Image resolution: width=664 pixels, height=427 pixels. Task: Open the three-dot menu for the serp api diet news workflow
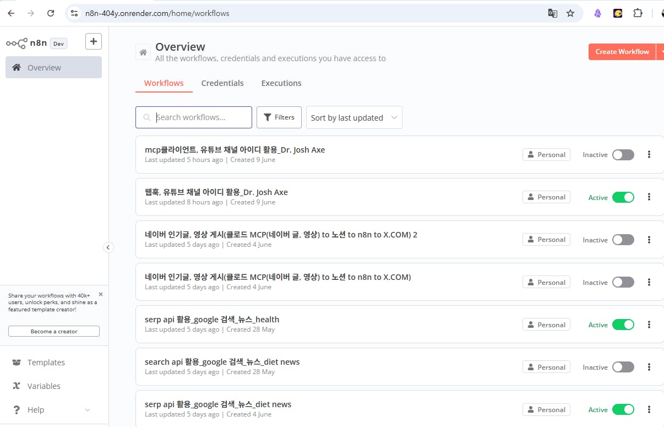649,409
